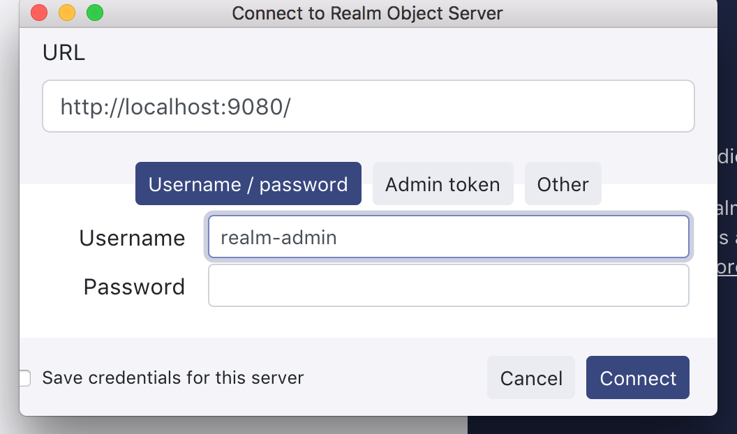Click the Password label
Screen dimensions: 737x434
[x=134, y=286]
